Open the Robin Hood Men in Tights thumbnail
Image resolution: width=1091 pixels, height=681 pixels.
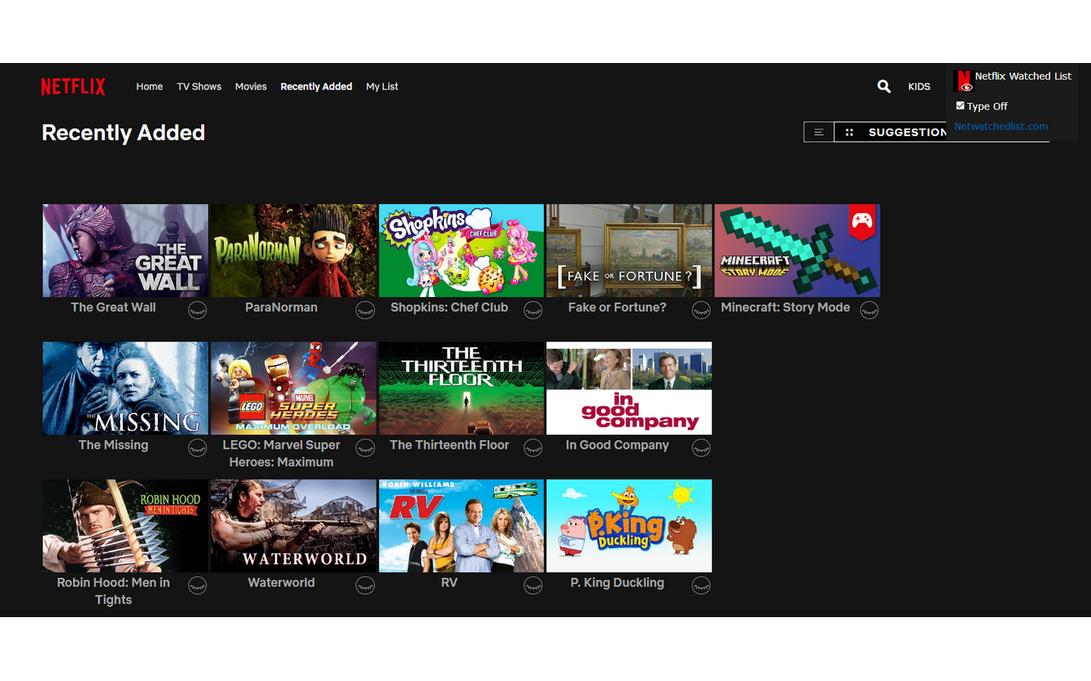click(x=125, y=526)
